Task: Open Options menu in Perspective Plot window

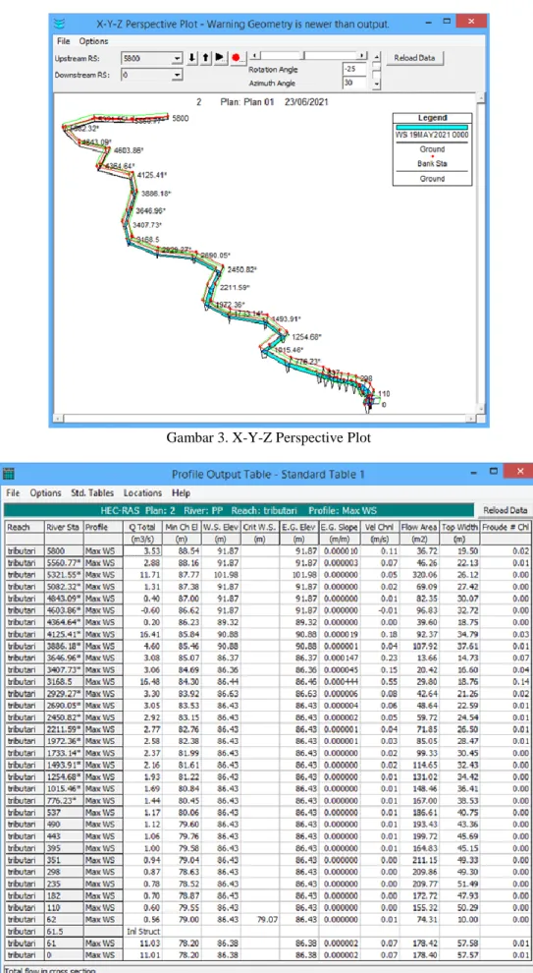Action: click(93, 41)
